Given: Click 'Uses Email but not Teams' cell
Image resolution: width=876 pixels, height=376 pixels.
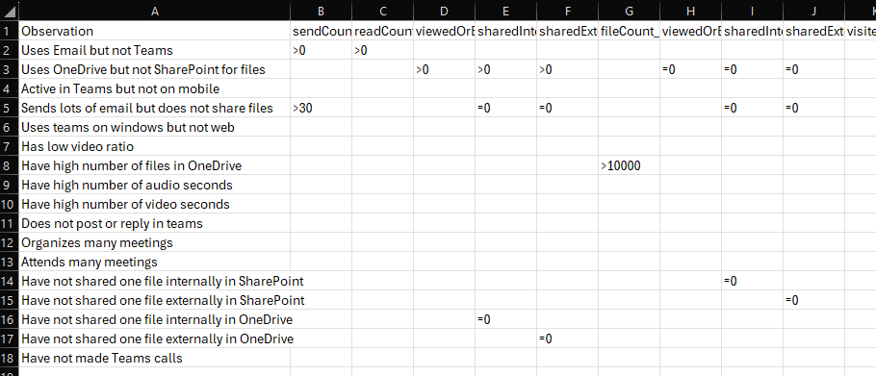Looking at the screenshot, I should (155, 50).
